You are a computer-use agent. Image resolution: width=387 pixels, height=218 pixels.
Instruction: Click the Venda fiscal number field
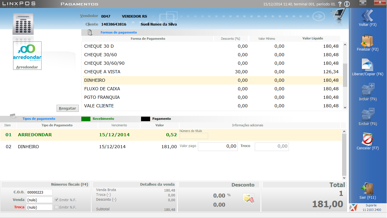pyautogui.click(x=39, y=200)
